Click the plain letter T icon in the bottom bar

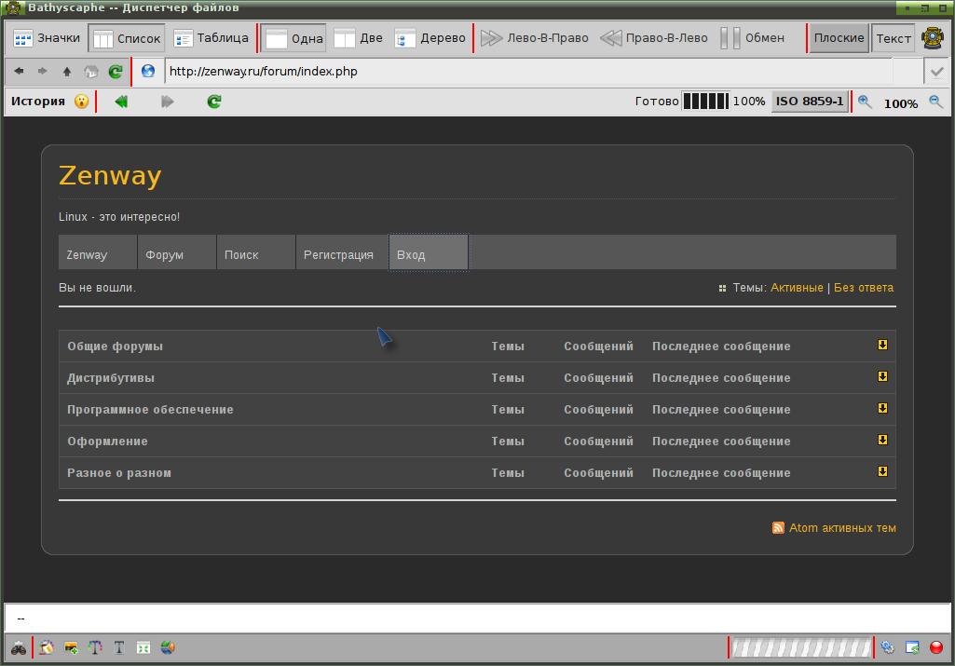[x=119, y=647]
